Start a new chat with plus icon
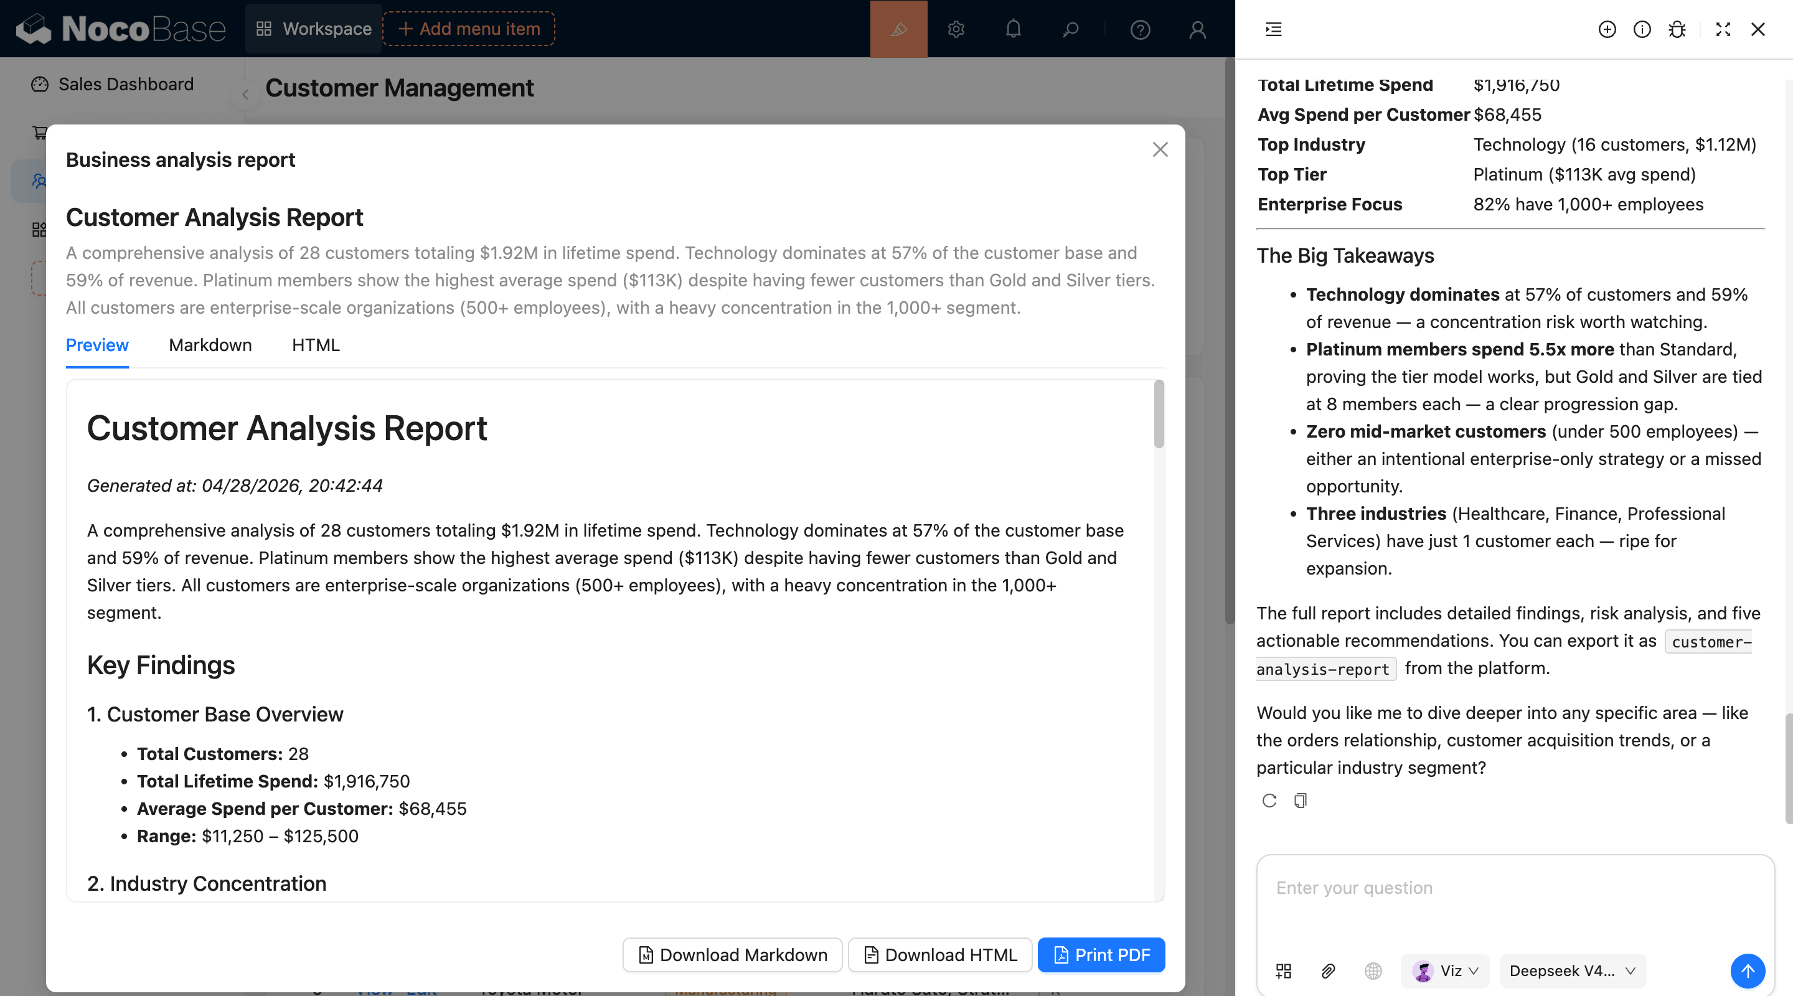 [1606, 29]
